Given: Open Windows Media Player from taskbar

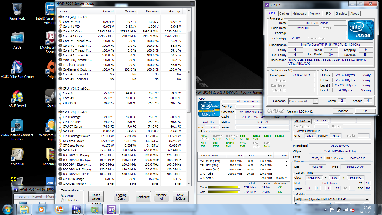Looking at the screenshot, I should point(41,209).
